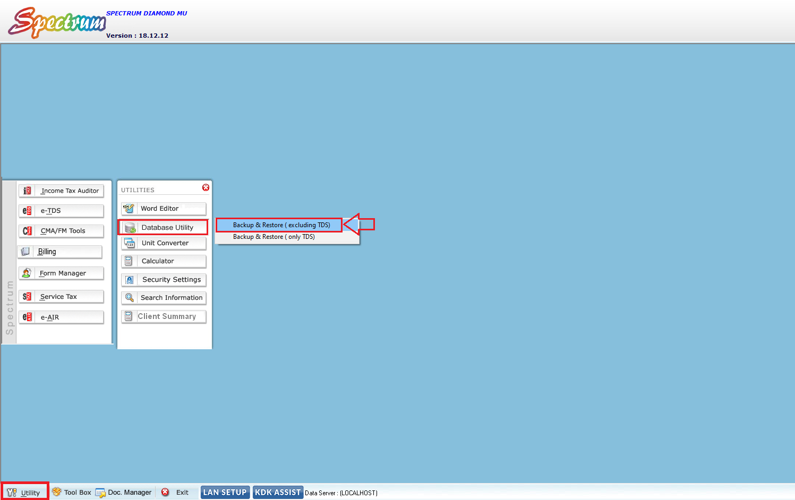Viewport: 795px width, 500px height.
Task: Click the Unit Converter icon
Action: coord(130,243)
